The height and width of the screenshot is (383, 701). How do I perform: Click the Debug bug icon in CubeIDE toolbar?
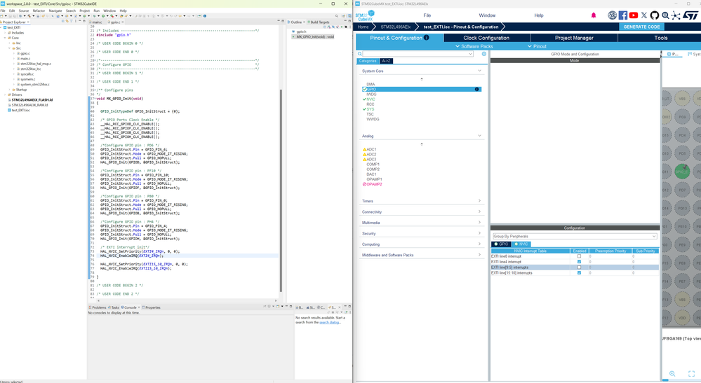click(x=95, y=15)
